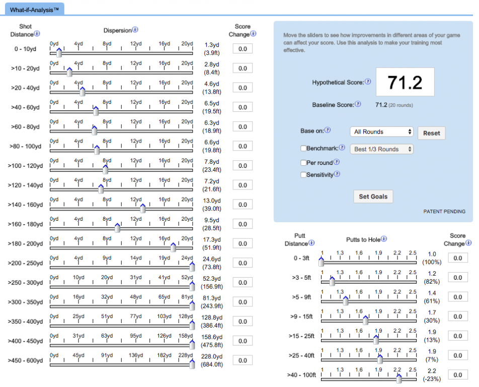Click the Score Change field for >9 - 15ft
Screen dimensions: 479x387
[x=458, y=316]
